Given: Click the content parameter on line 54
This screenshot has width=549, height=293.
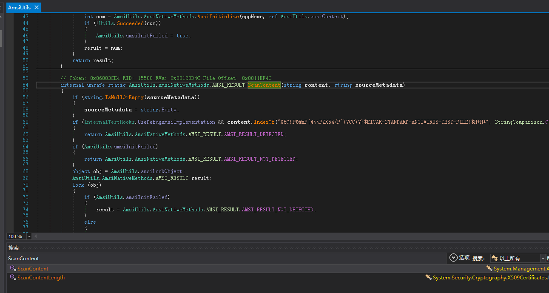Looking at the screenshot, I should click(x=316, y=85).
